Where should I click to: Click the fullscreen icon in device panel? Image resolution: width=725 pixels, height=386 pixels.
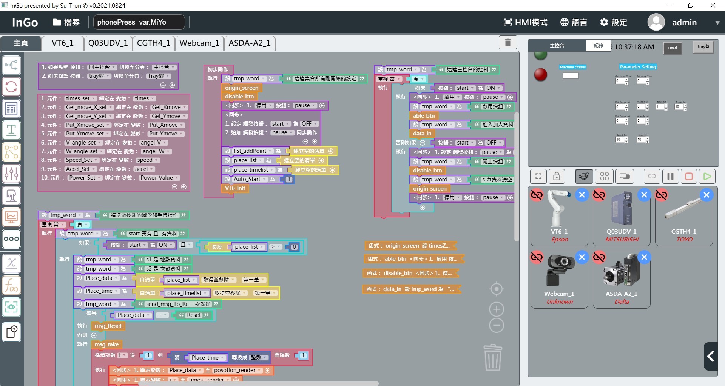(x=538, y=176)
